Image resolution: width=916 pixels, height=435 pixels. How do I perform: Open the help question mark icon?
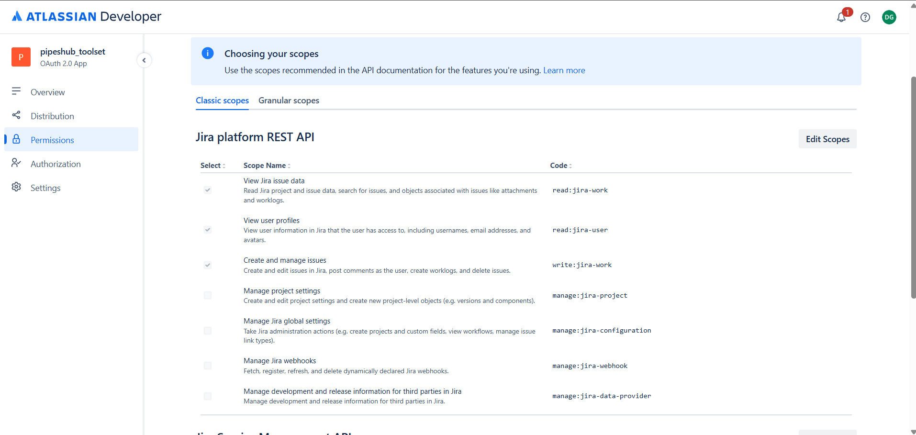[865, 17]
